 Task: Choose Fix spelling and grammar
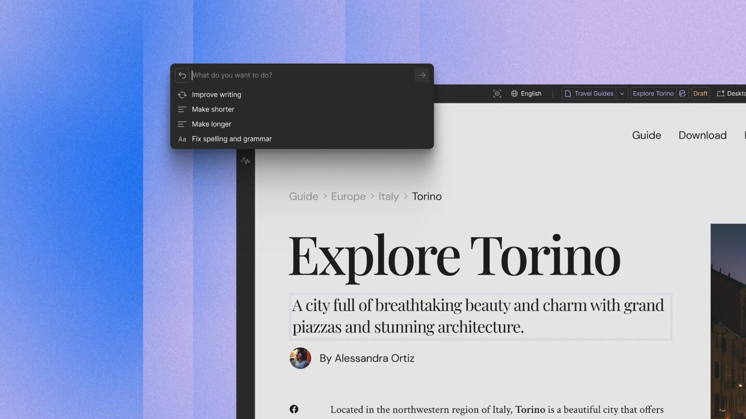tap(231, 139)
